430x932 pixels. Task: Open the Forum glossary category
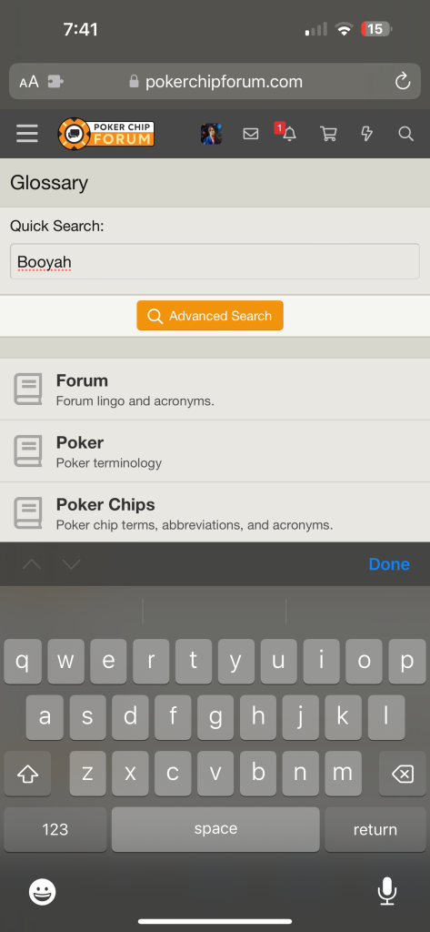coord(215,390)
